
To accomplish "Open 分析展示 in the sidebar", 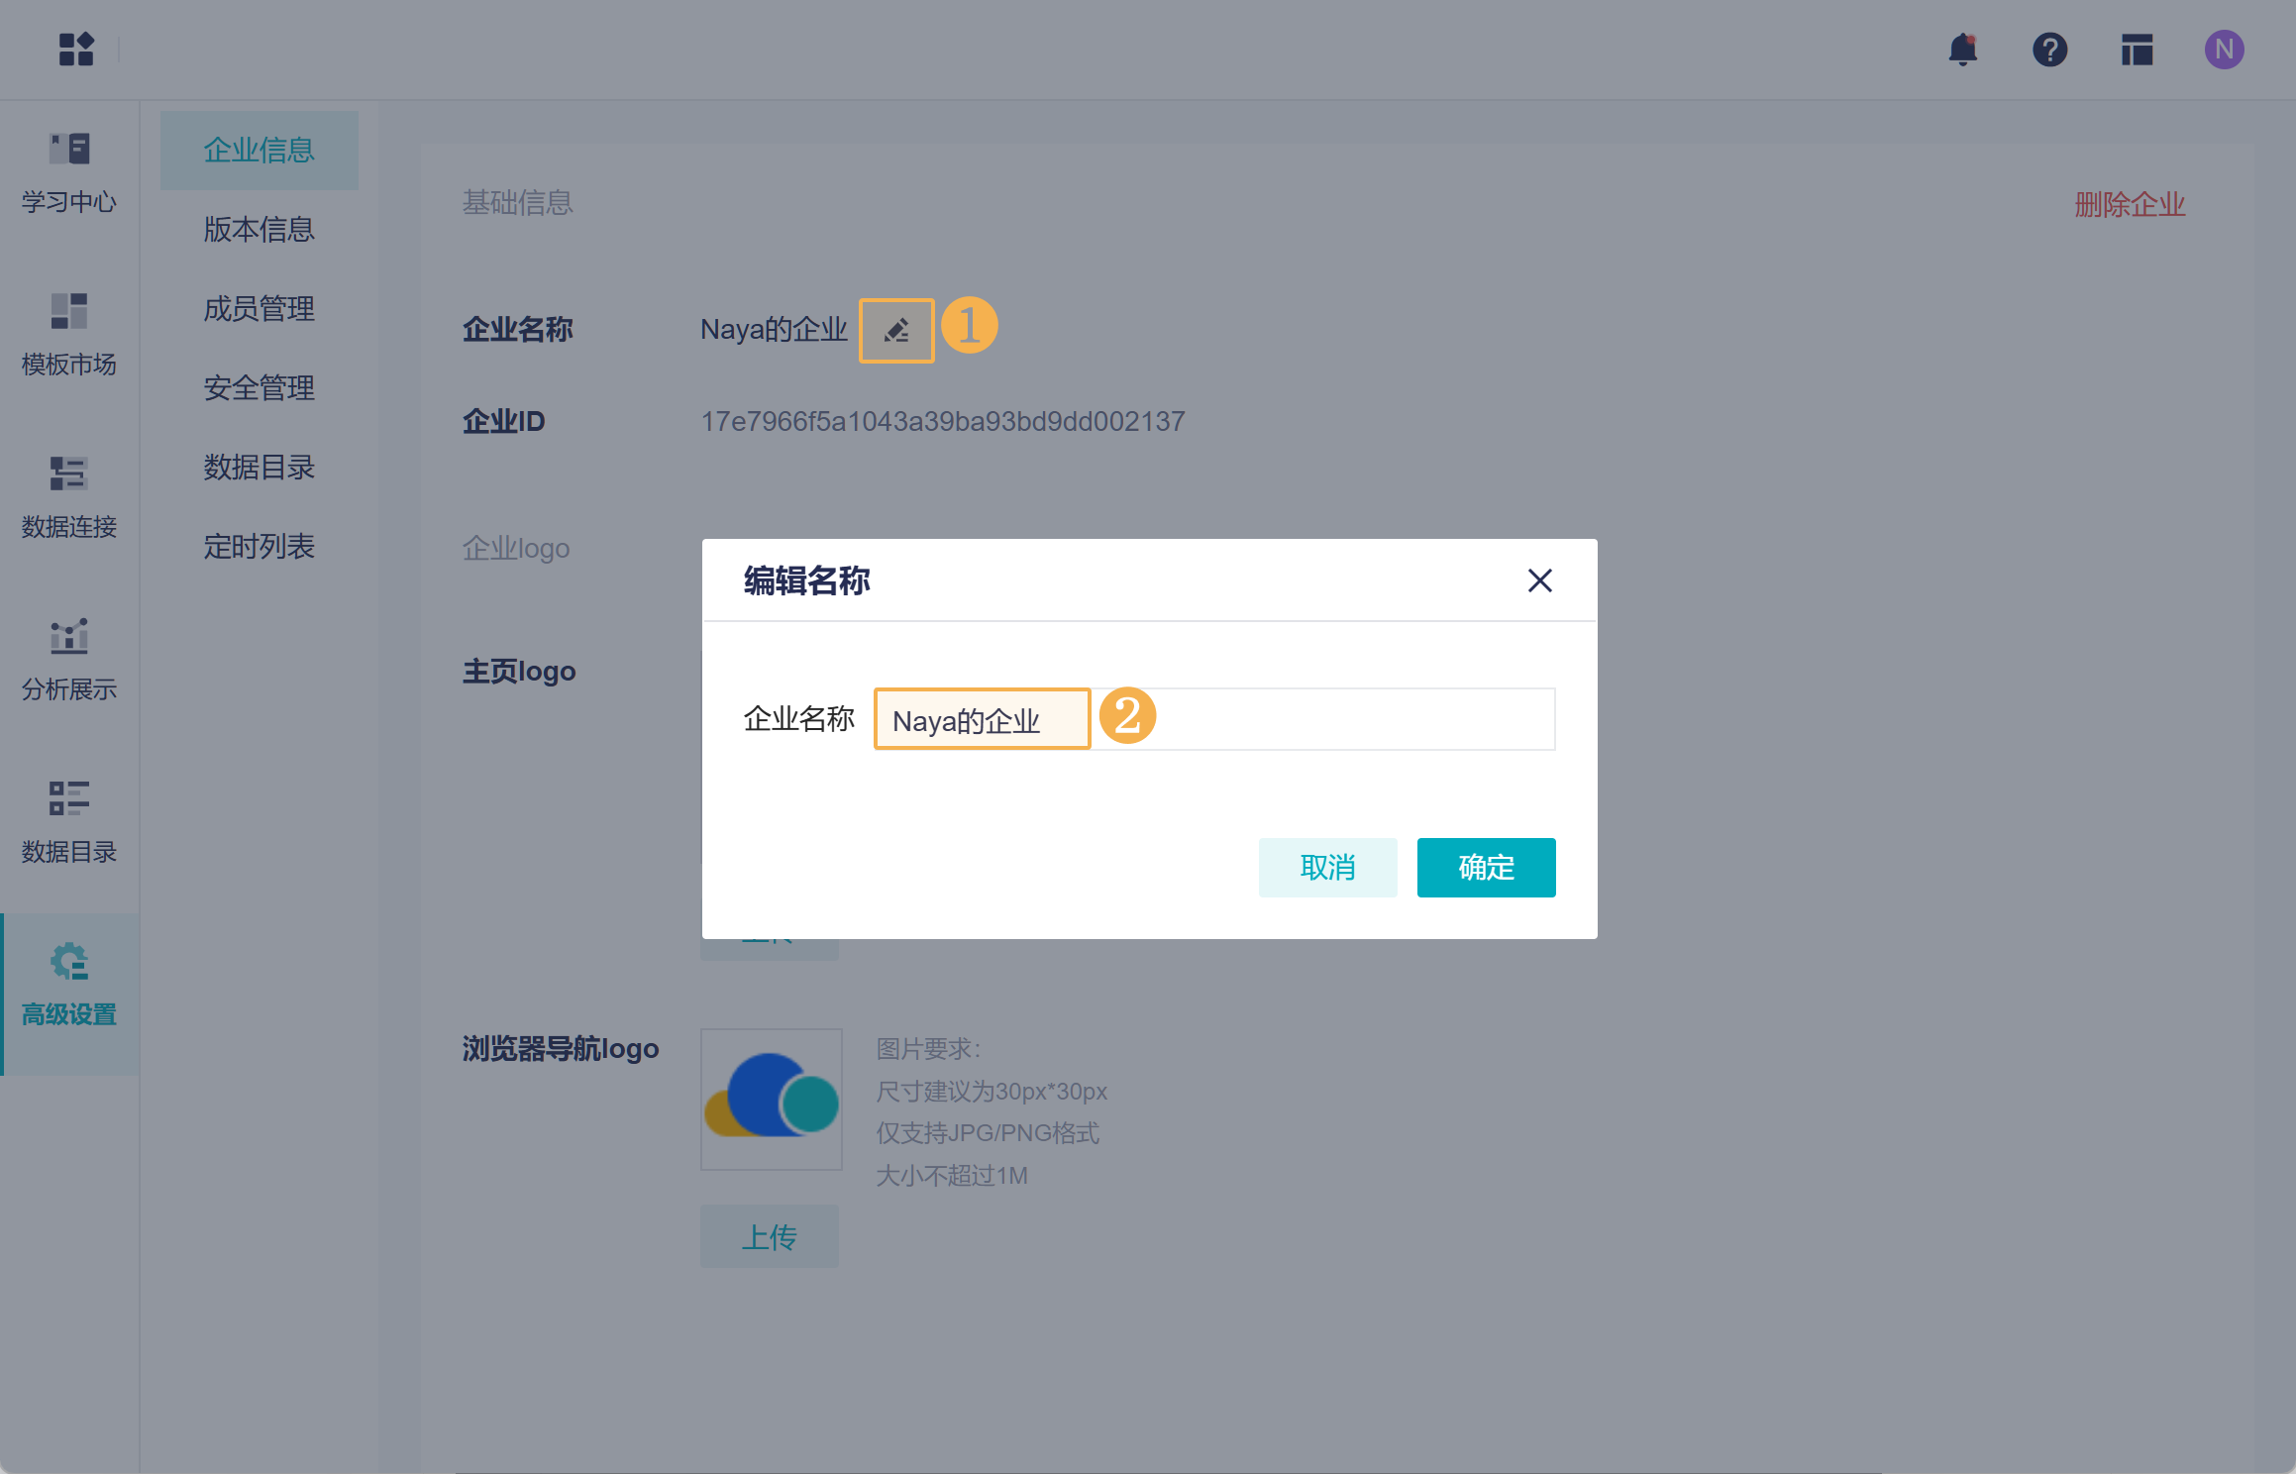I will coord(69,661).
